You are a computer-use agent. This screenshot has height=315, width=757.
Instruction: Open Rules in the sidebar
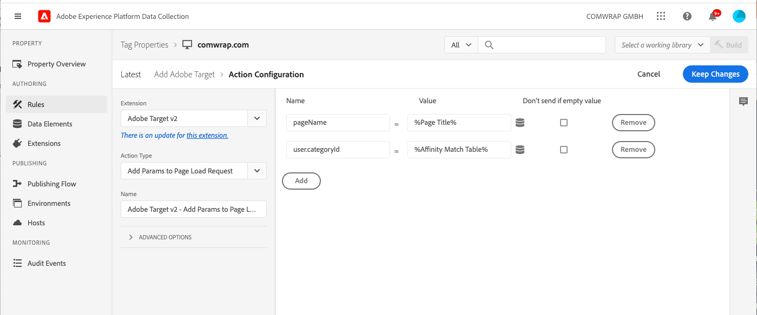[x=56, y=104]
